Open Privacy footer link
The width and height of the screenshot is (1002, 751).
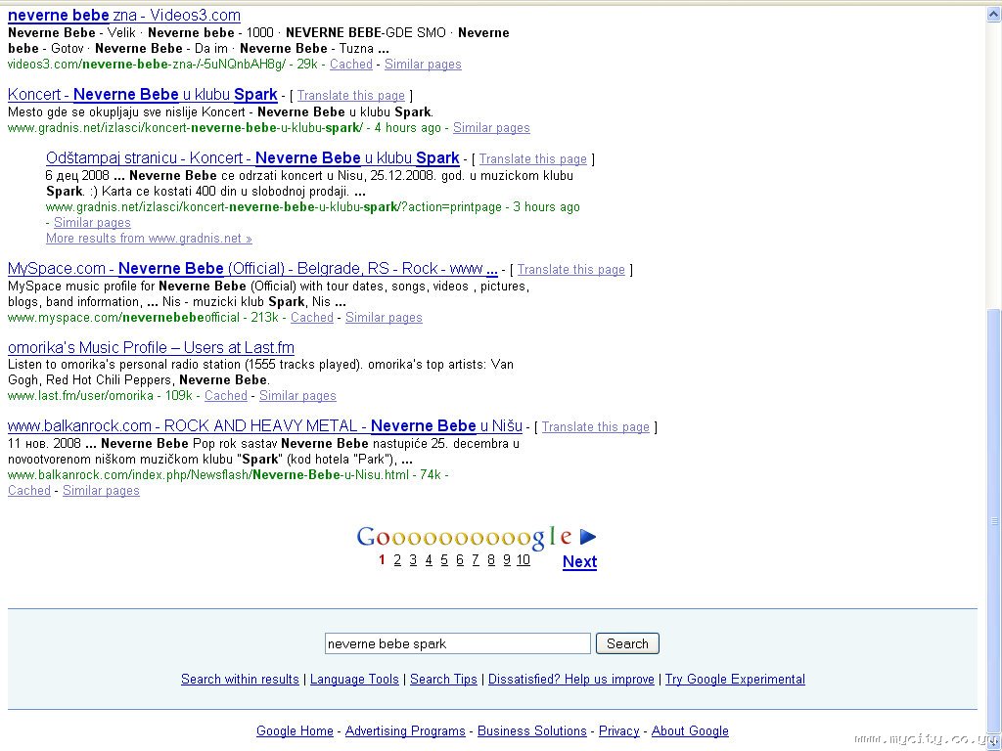(x=619, y=730)
